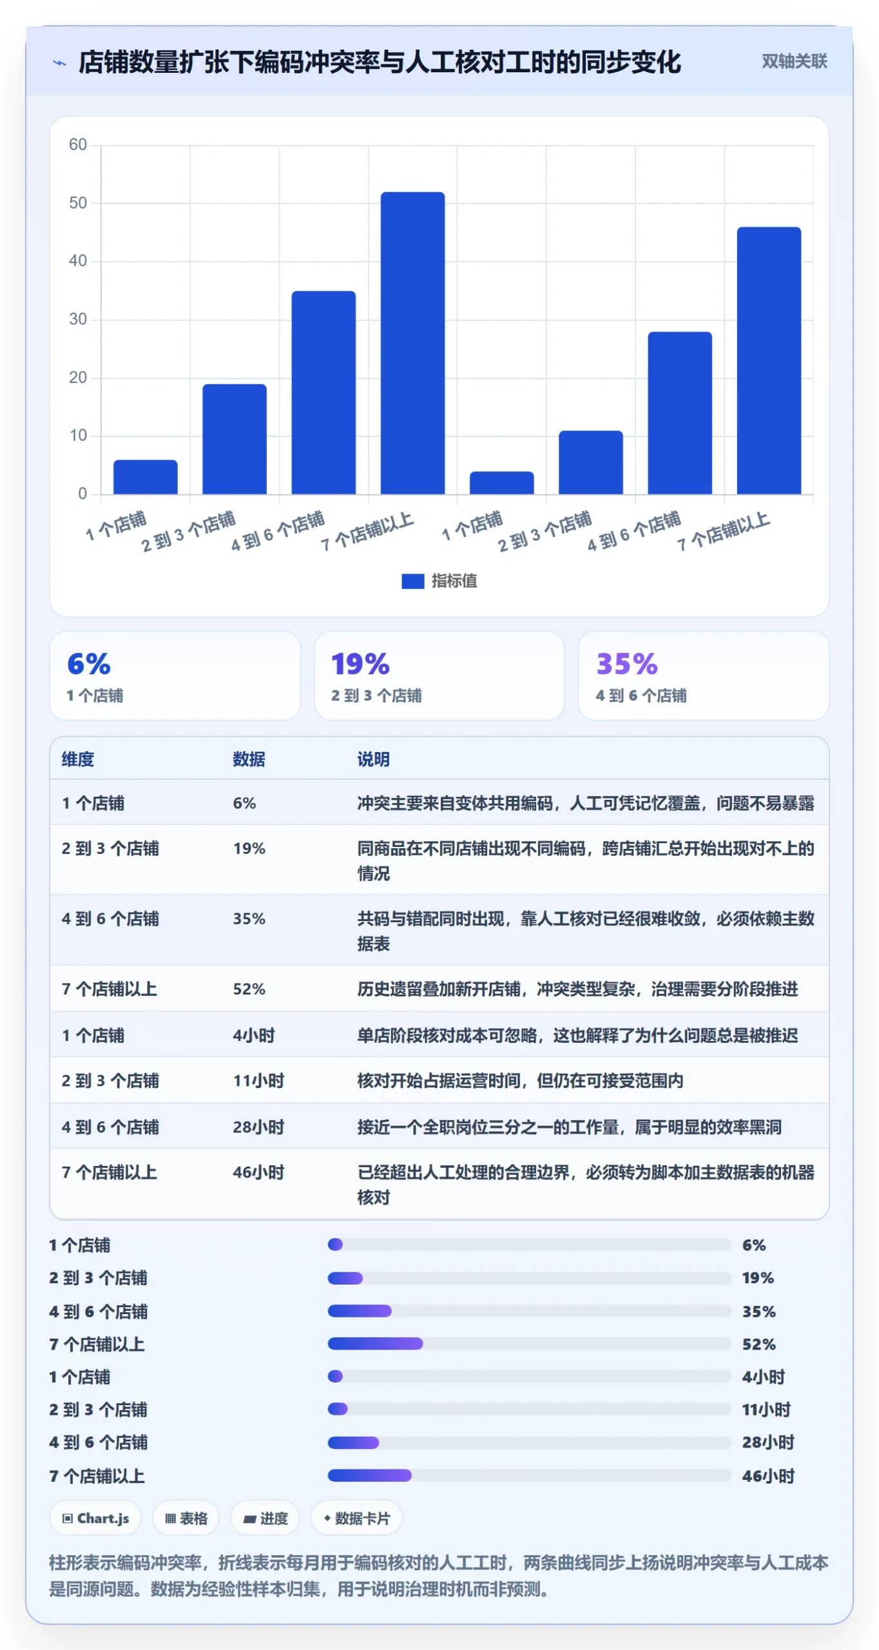This screenshot has width=879, height=1650.
Task: Click the progress bar labeled 35%
Action: pos(529,1310)
